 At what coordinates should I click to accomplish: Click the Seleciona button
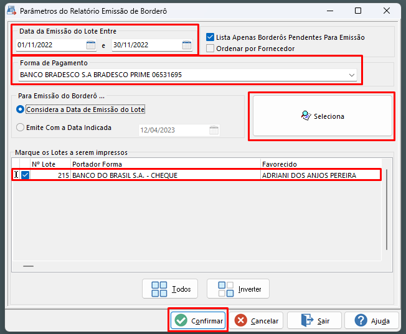323,116
